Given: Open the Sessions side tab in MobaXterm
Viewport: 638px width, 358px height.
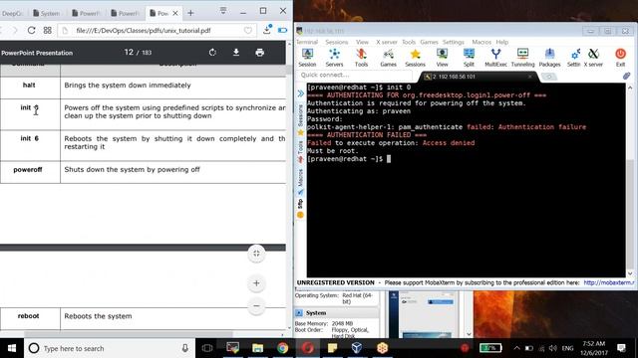Looking at the screenshot, I should [301, 120].
